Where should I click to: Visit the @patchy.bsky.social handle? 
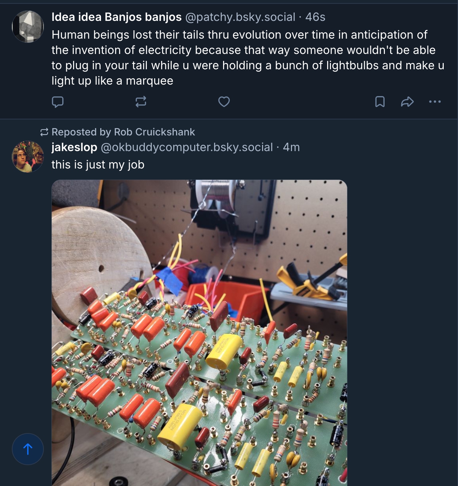click(x=240, y=17)
